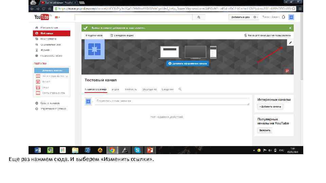Expand the guide menu next to YouTube logo

click(57, 17)
